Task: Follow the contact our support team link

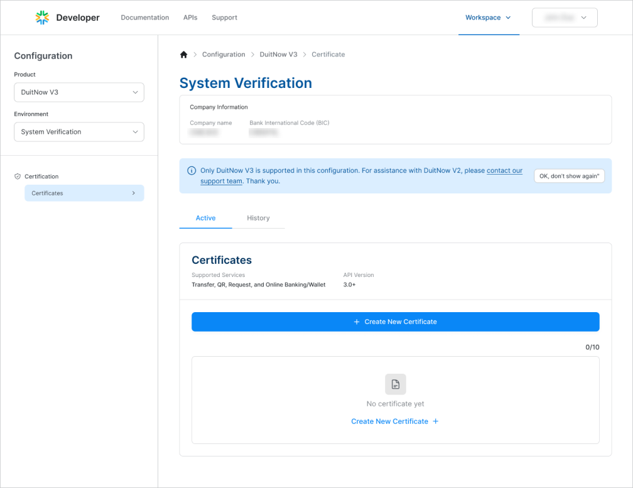Action: 504,171
